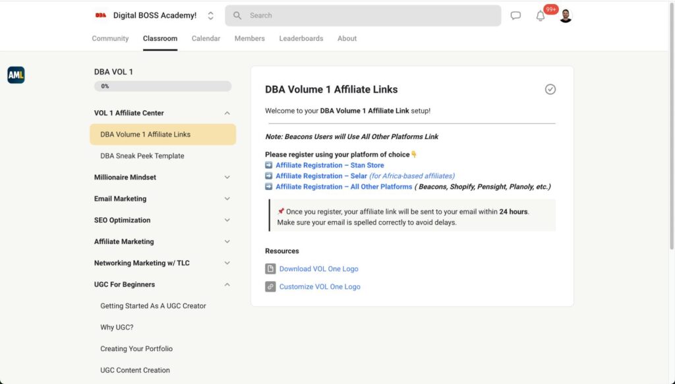Click the AML community icon in sidebar
This screenshot has height=384, width=675.
click(x=16, y=75)
